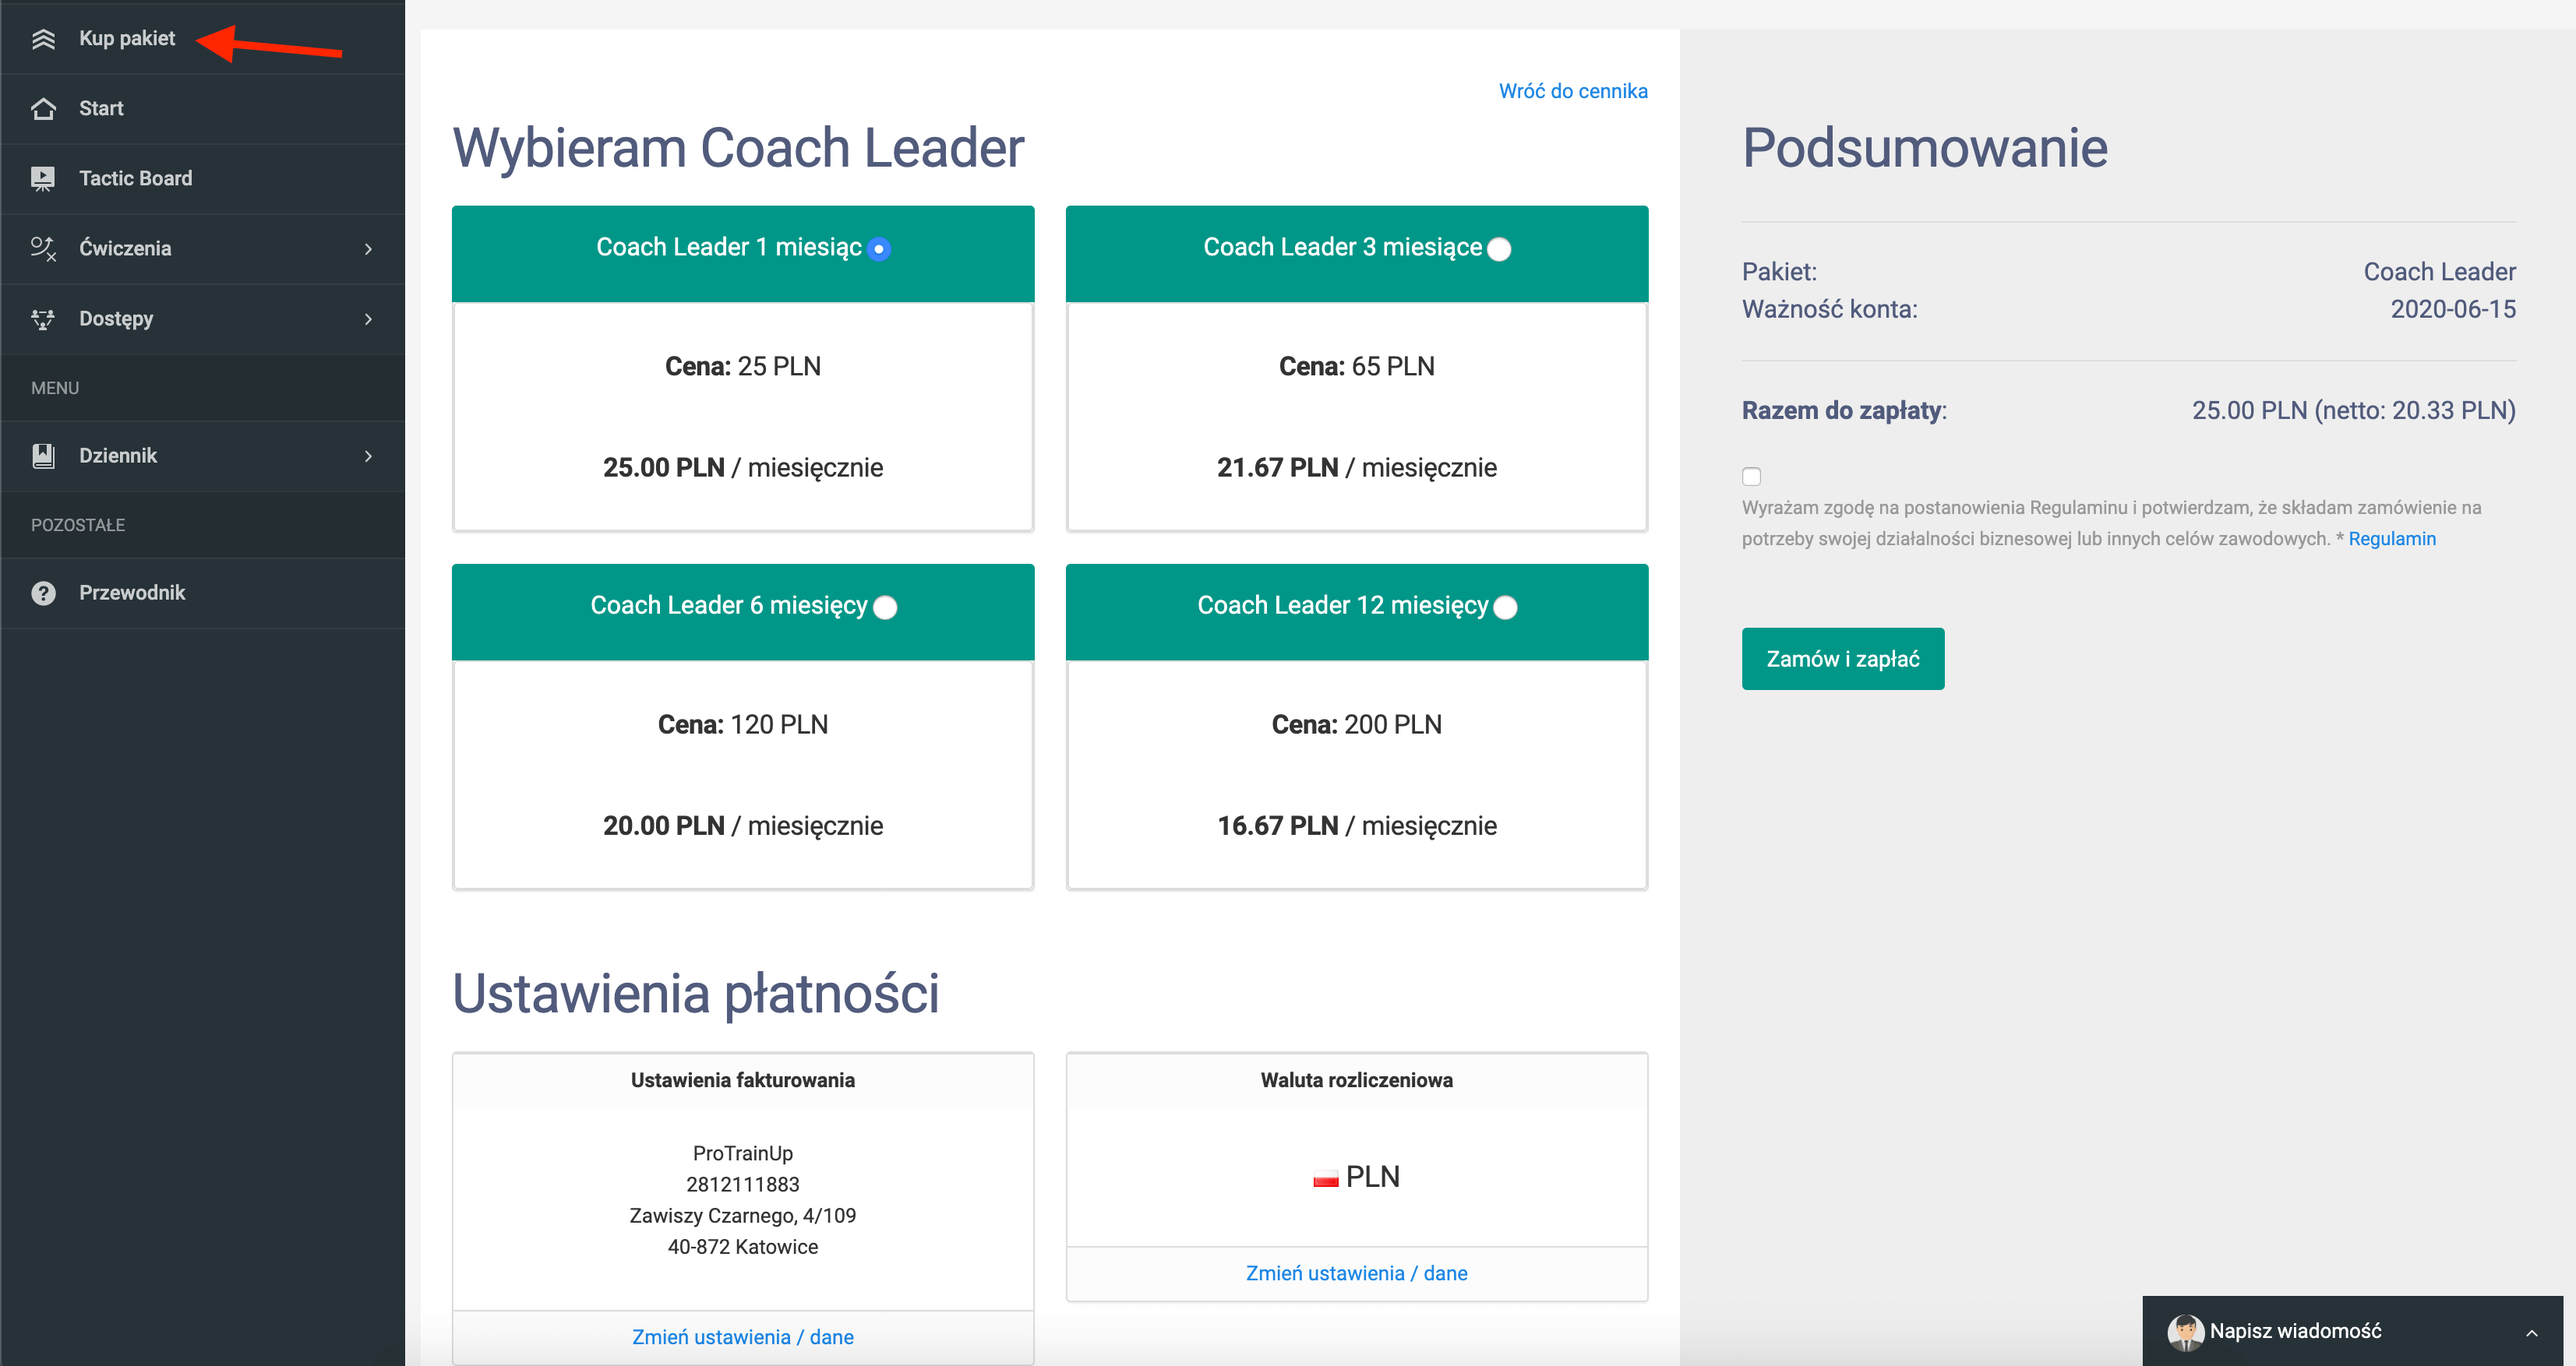Open the Kup pakiet menu item
This screenshot has width=2576, height=1366.
(x=127, y=39)
